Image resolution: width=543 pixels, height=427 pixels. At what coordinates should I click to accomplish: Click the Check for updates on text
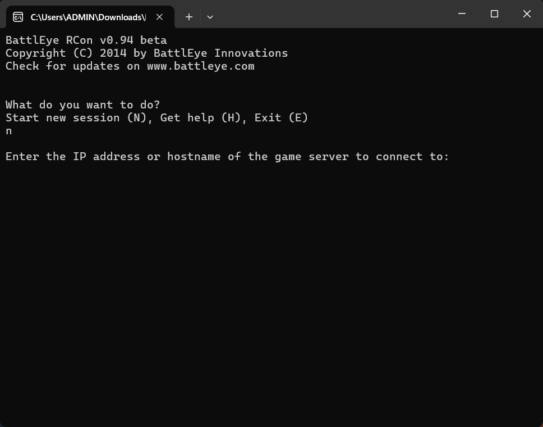tap(73, 66)
